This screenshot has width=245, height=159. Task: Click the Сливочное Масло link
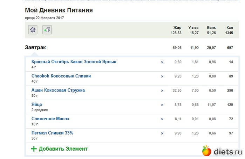click(x=50, y=118)
